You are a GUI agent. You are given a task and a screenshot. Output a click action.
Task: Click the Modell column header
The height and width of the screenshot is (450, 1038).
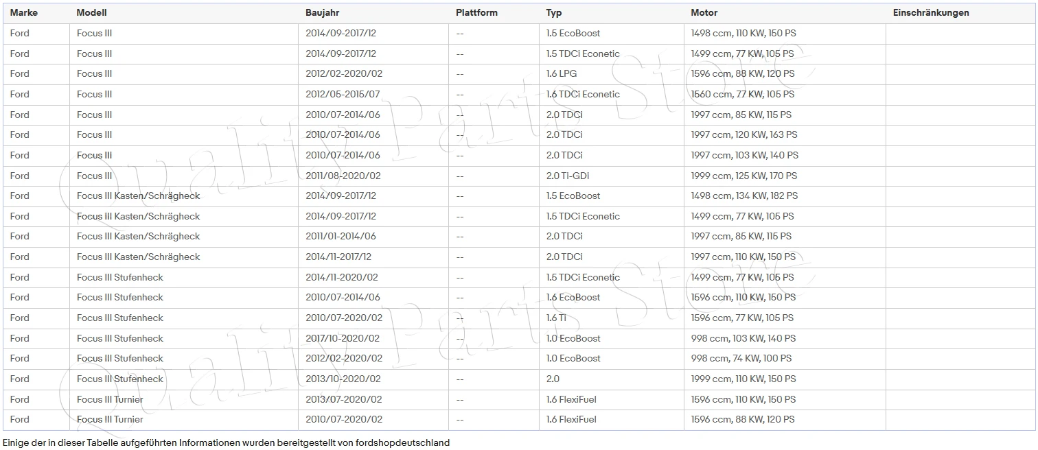pyautogui.click(x=92, y=12)
